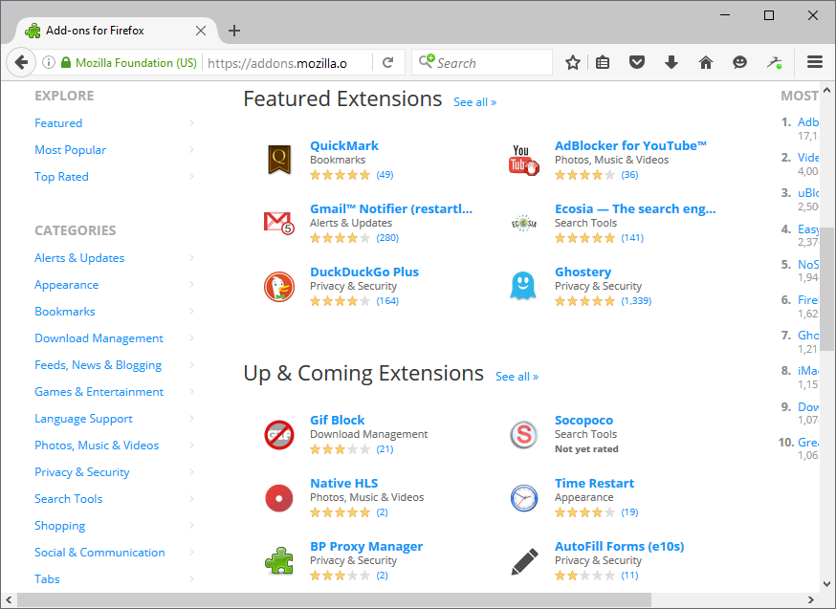Click scroll right arrow on horizontal scrollbar
Viewport: 836px width, 609px height.
pos(811,600)
